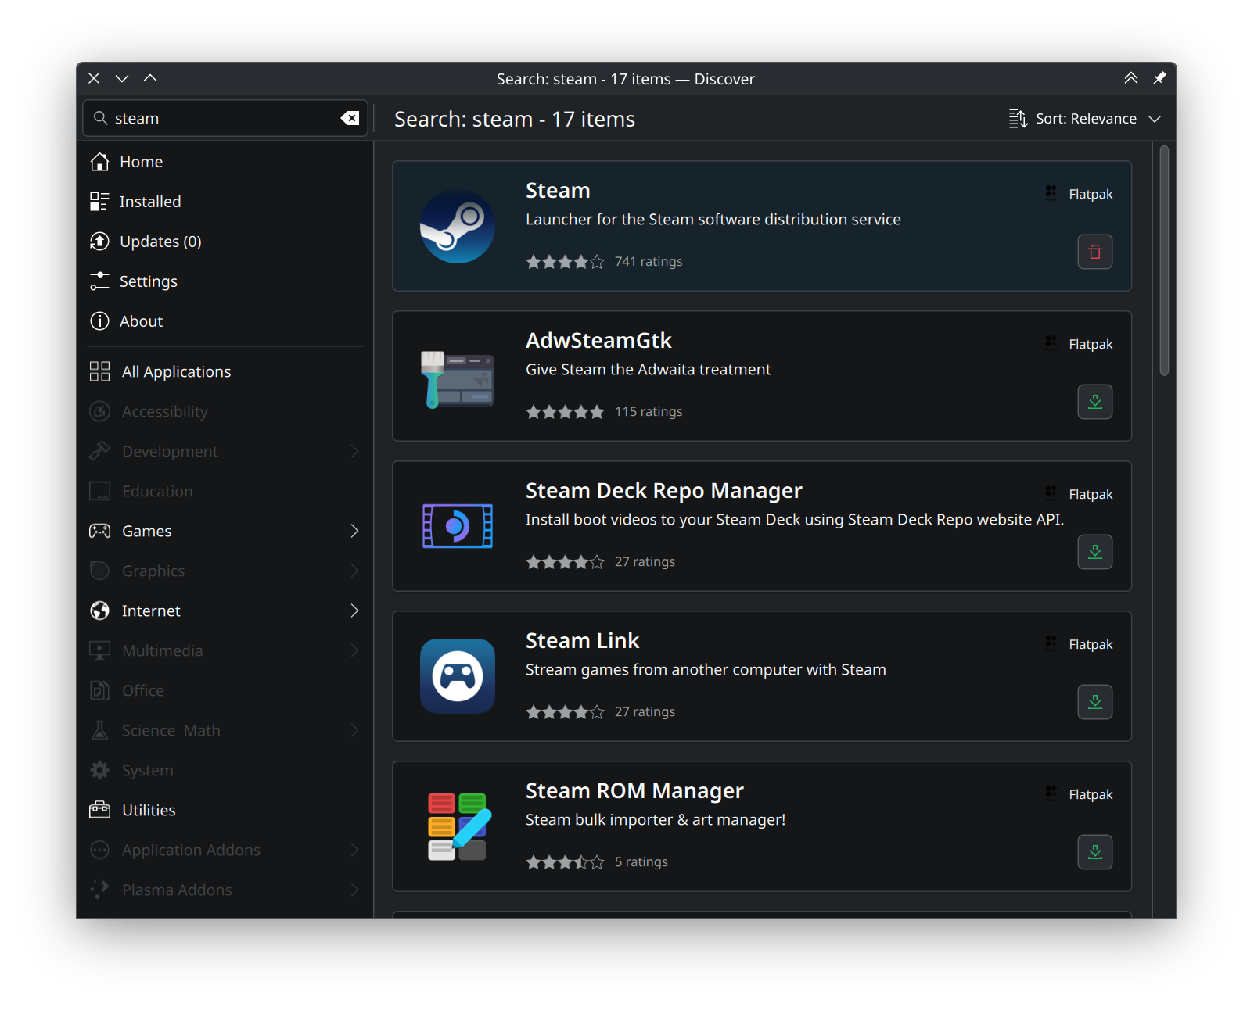The width and height of the screenshot is (1254, 1010).
Task: Click the Office category
Action: (225, 690)
